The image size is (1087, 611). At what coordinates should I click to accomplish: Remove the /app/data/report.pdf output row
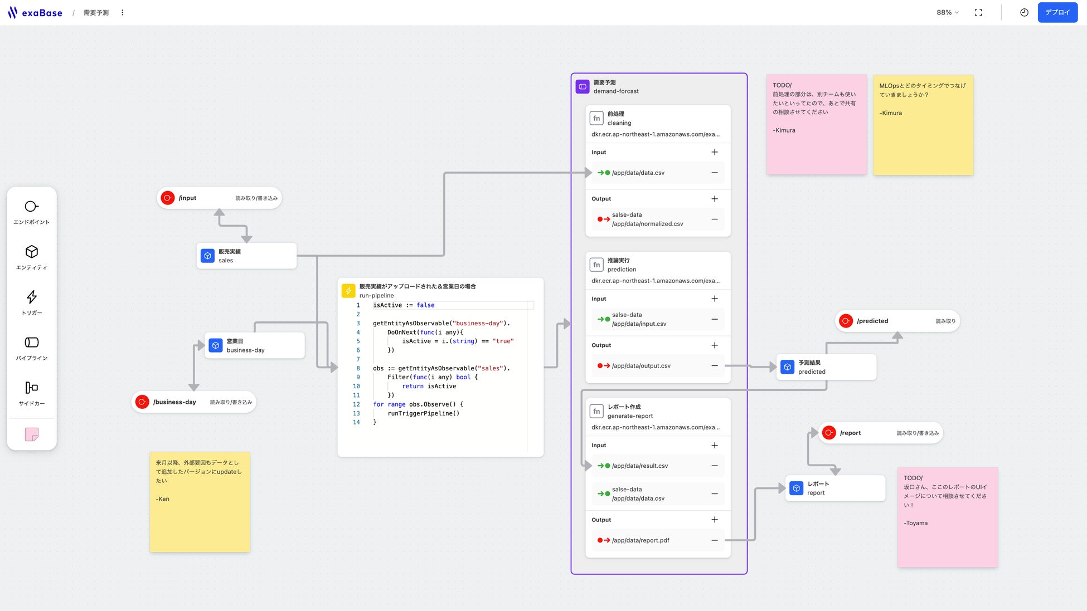click(x=714, y=540)
